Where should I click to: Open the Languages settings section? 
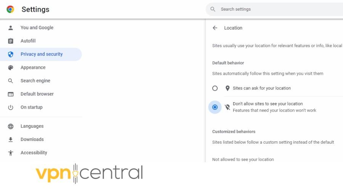point(32,126)
